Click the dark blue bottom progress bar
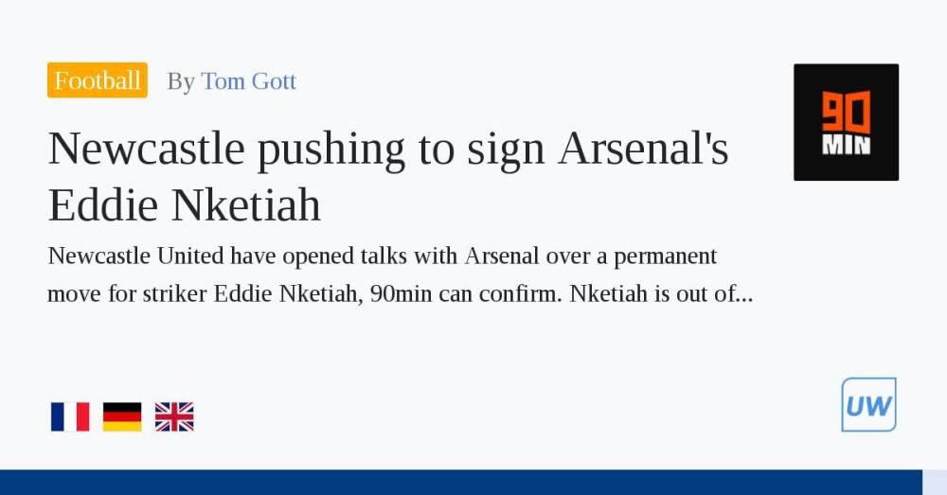 461,483
